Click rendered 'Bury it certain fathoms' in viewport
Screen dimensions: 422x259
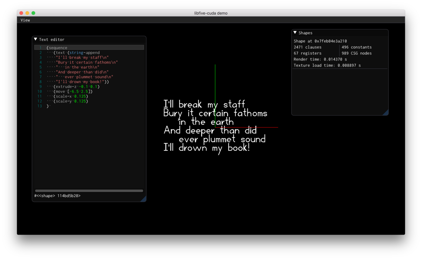(x=215, y=113)
